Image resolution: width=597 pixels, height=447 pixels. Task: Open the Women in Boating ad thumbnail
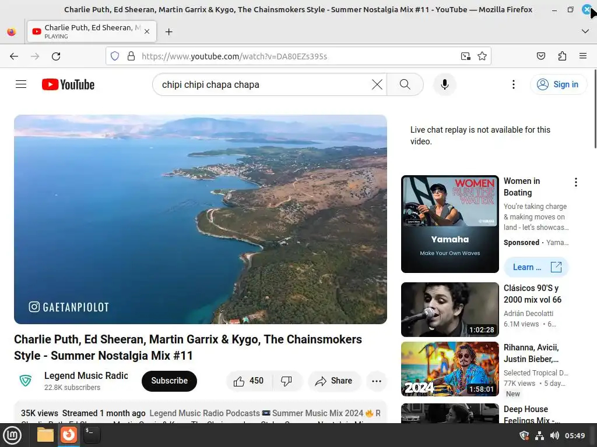tap(449, 224)
